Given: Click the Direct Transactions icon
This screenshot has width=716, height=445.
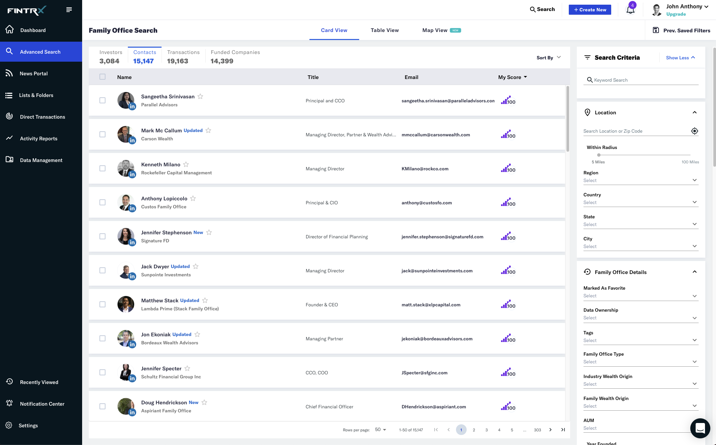Looking at the screenshot, I should [9, 116].
